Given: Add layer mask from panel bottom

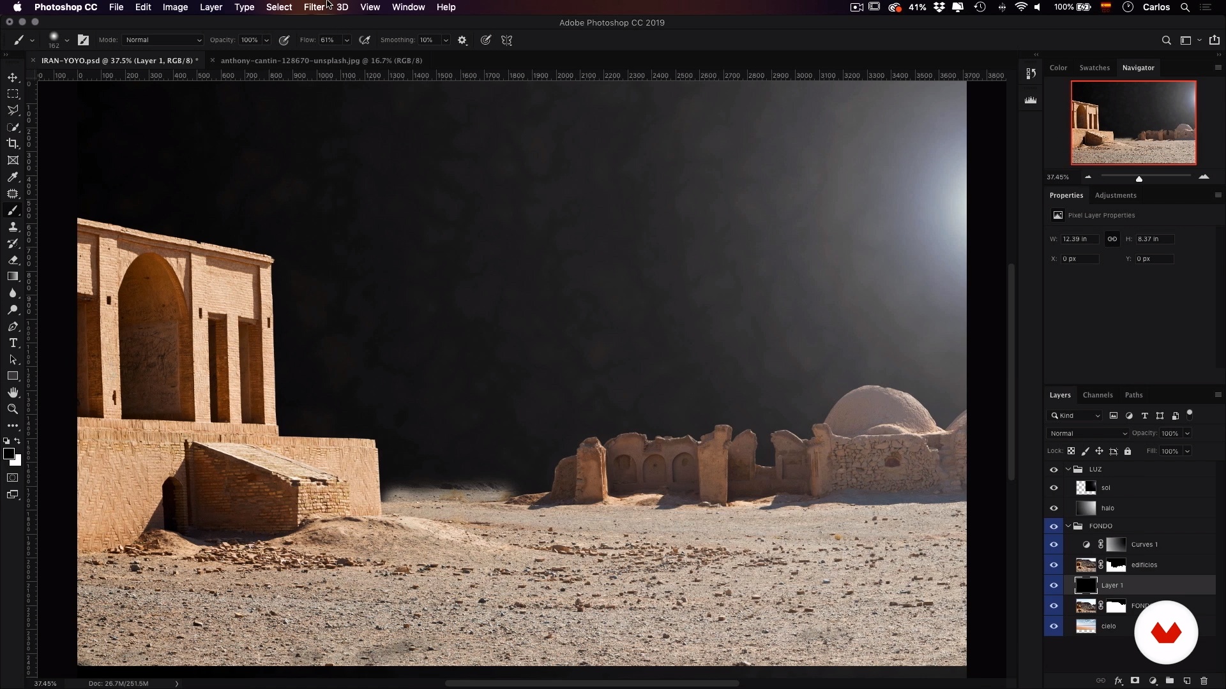Looking at the screenshot, I should [1135, 681].
